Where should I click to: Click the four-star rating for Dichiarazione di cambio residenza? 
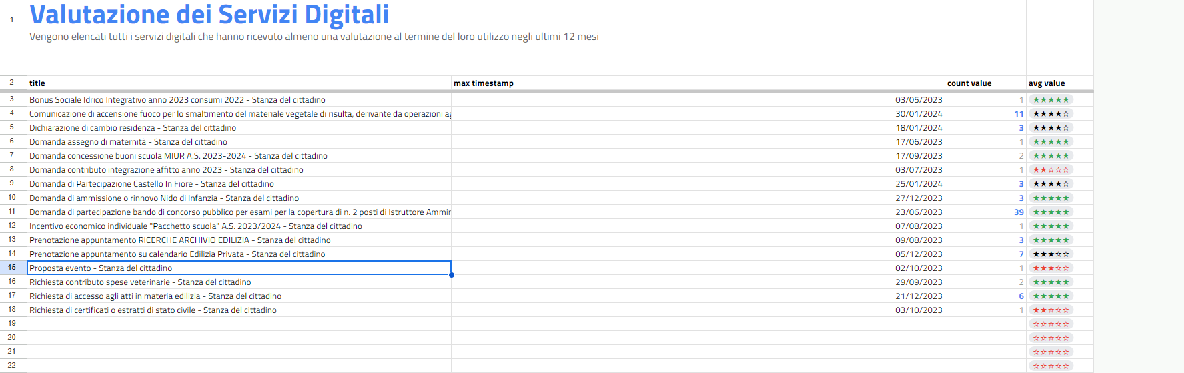click(x=1051, y=128)
